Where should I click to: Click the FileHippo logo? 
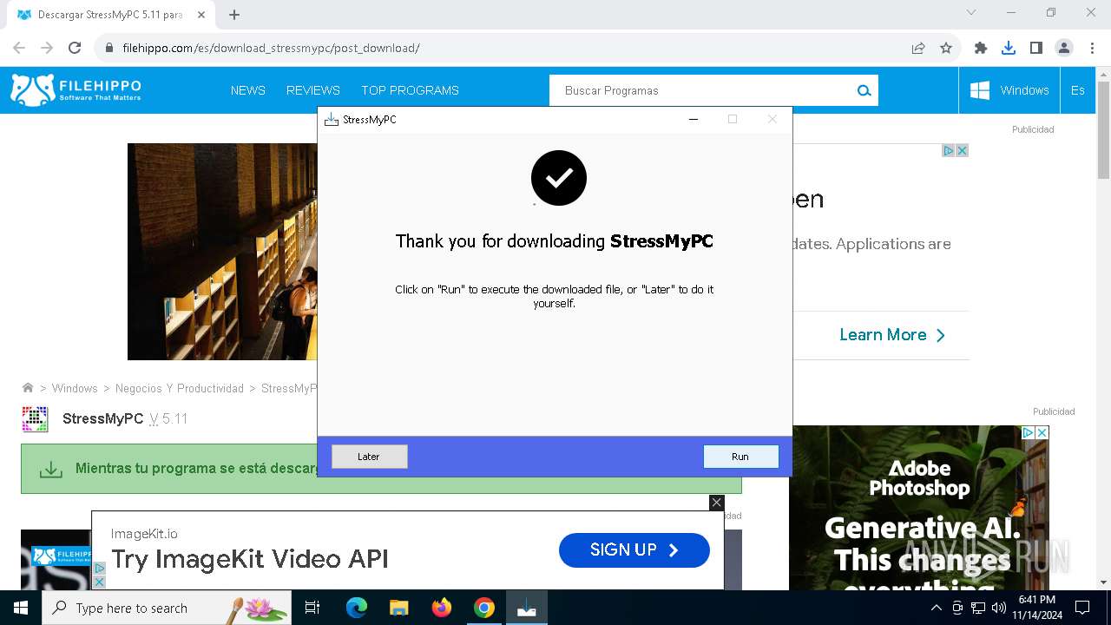click(x=76, y=90)
